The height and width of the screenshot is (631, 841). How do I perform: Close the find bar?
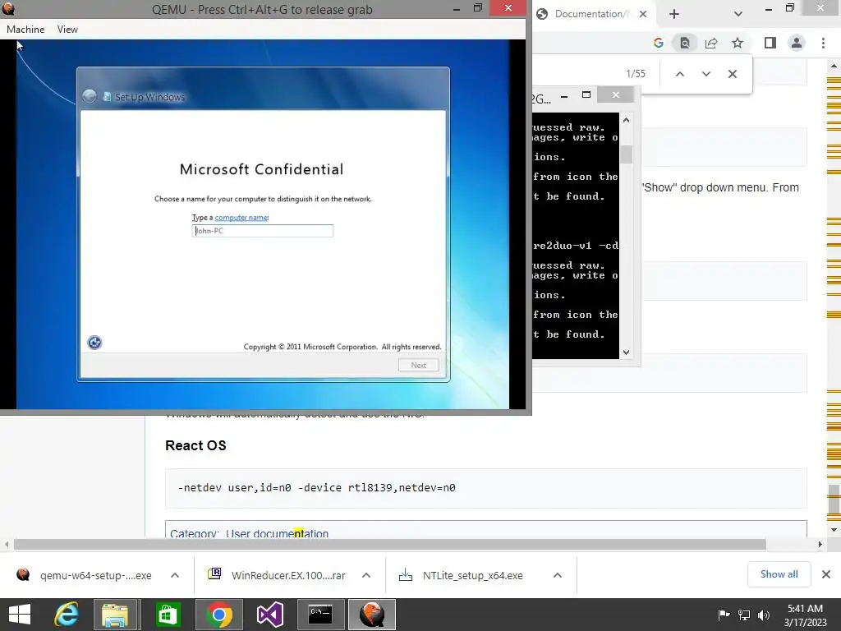point(732,74)
